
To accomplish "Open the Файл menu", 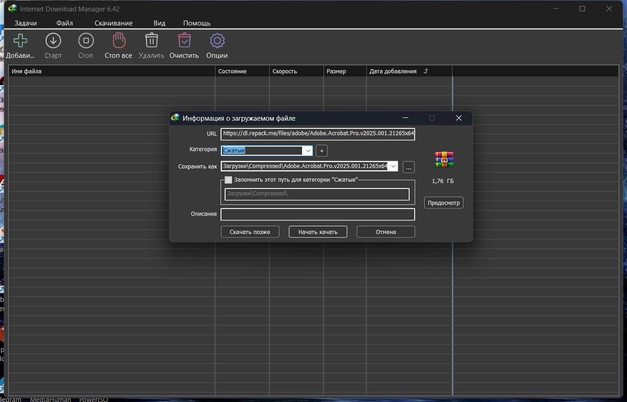I will pos(65,23).
